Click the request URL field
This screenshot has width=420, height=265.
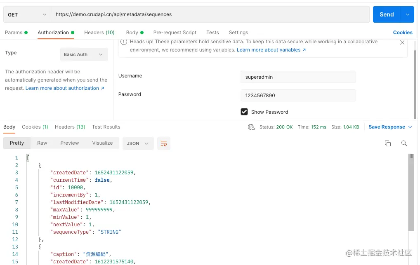click(210, 14)
